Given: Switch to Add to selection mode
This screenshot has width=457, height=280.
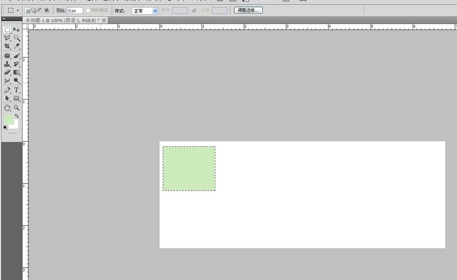Looking at the screenshot, I should pyautogui.click(x=34, y=10).
